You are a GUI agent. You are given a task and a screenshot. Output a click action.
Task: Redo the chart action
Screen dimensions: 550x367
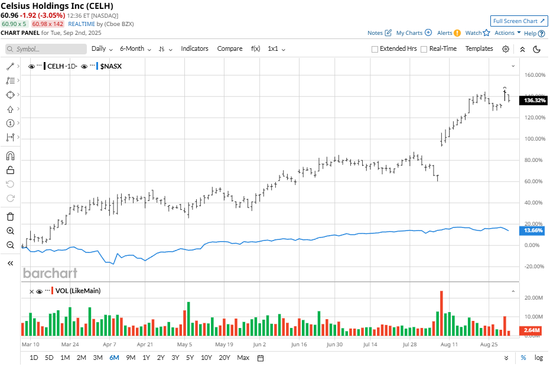click(x=10, y=198)
